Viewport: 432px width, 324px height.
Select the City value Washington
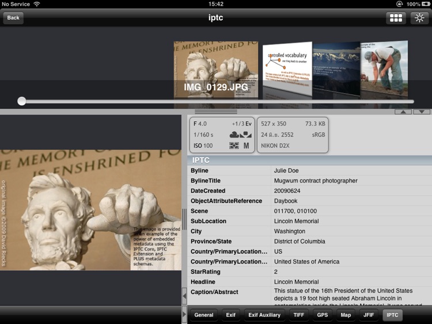pyautogui.click(x=290, y=231)
